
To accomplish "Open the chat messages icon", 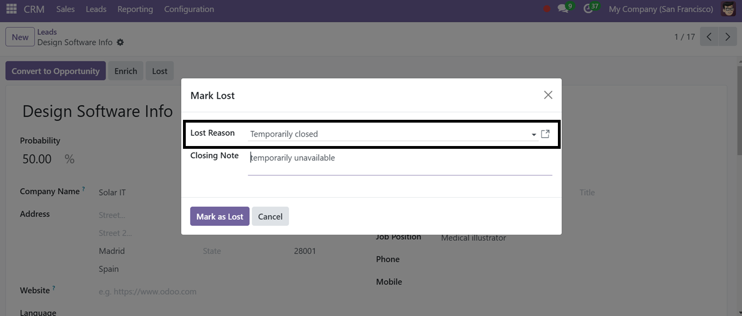I will (x=563, y=9).
